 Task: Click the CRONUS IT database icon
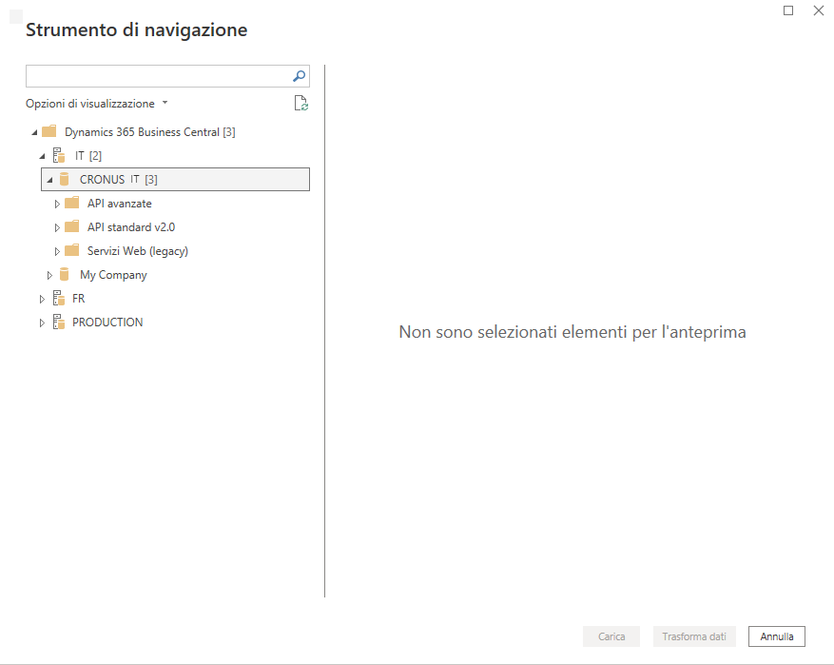pos(65,179)
